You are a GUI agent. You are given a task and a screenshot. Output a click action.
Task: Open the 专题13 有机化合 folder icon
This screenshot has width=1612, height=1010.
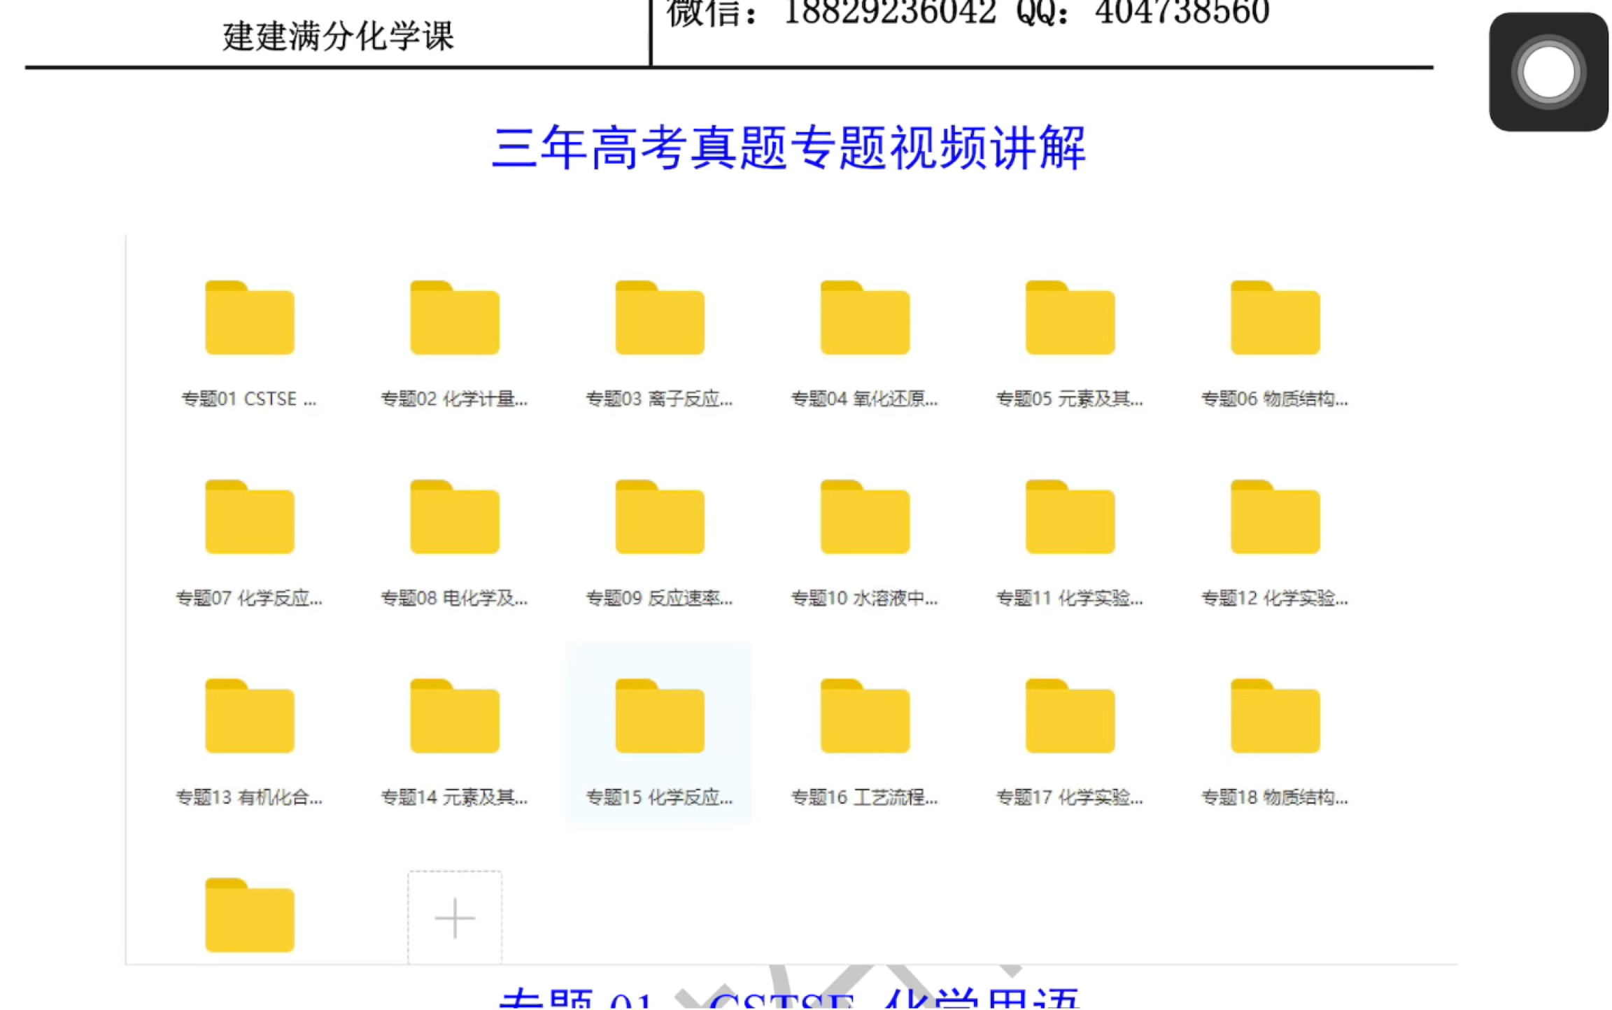point(250,716)
